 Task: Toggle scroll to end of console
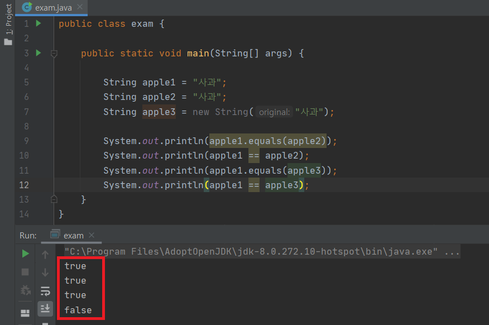(45, 309)
